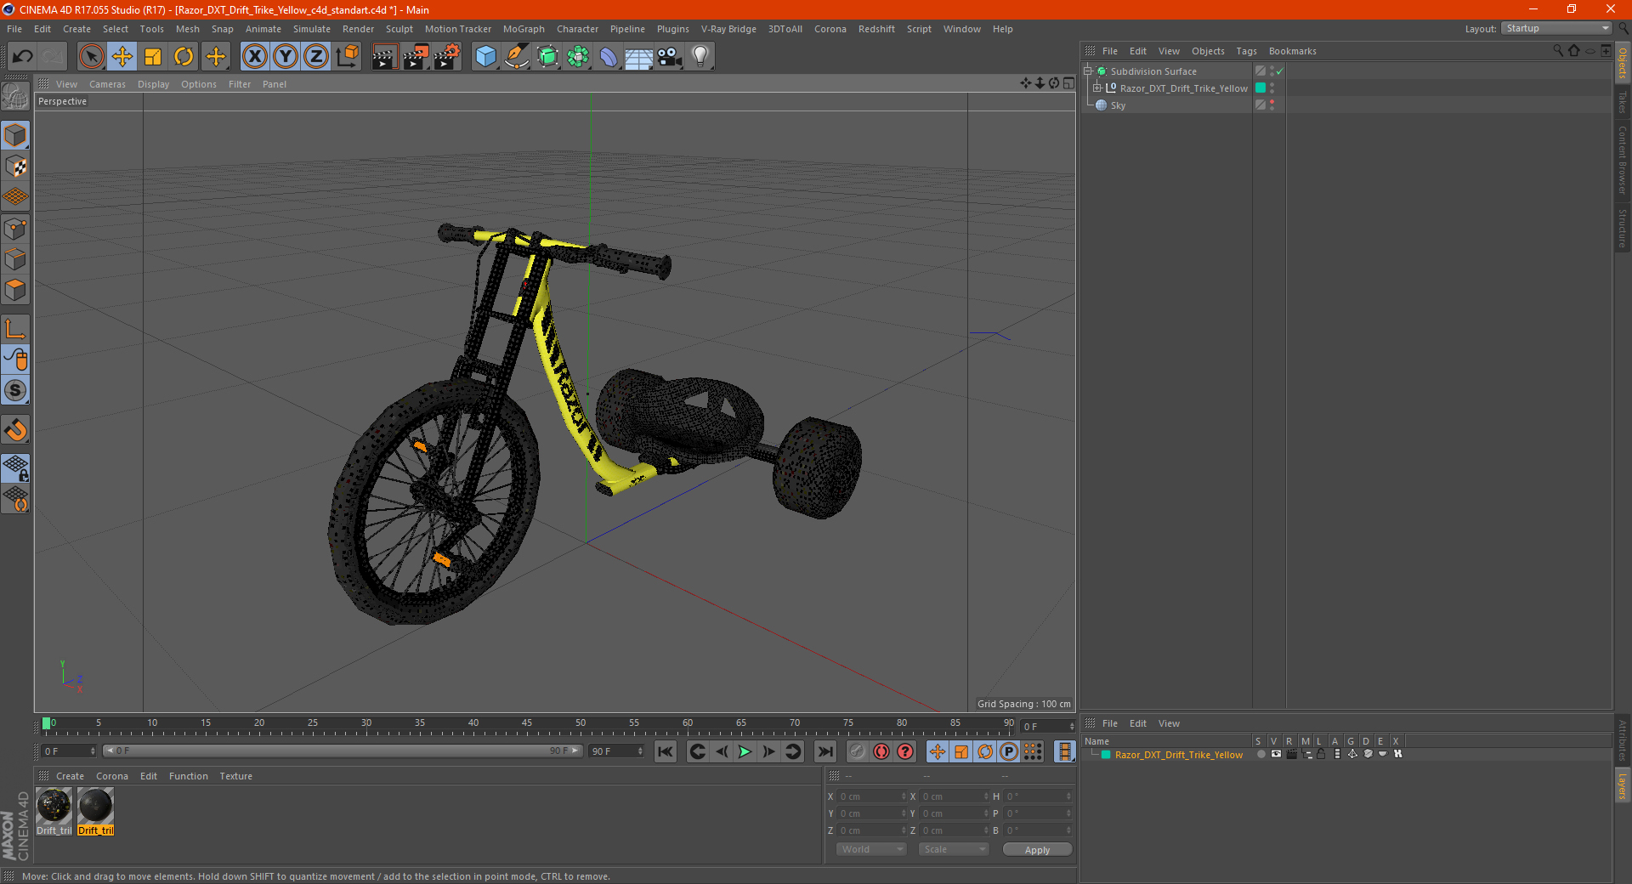This screenshot has height=884, width=1632.
Task: Open the Subdivision Surface generators icon
Action: (x=547, y=57)
